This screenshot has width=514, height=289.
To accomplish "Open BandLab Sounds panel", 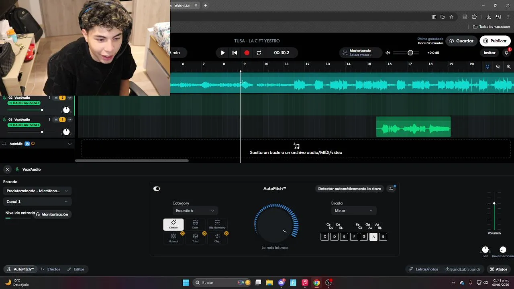I will [x=463, y=269].
